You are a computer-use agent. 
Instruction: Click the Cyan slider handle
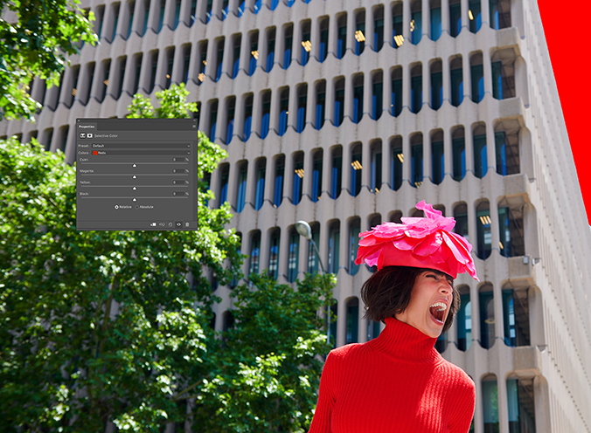coord(134,166)
